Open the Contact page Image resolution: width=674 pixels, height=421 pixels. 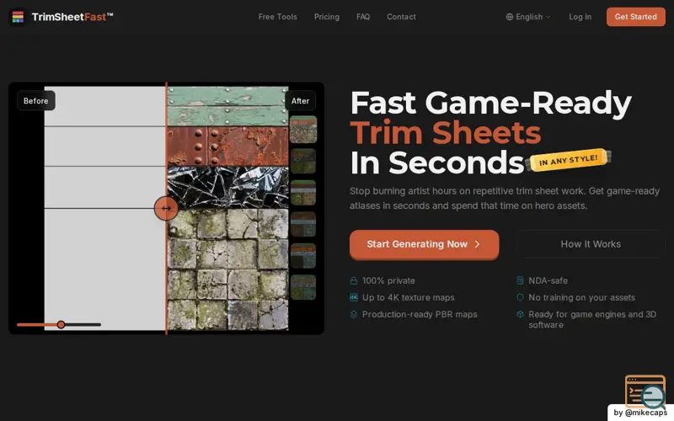(x=401, y=17)
